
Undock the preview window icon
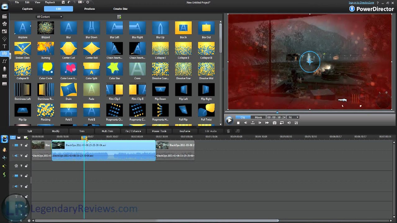tap(282, 123)
